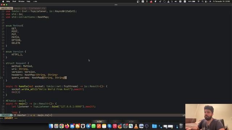Click the INSERT mode indicator in status line
232x130 pixels.
pyautogui.click(x=6, y=115)
